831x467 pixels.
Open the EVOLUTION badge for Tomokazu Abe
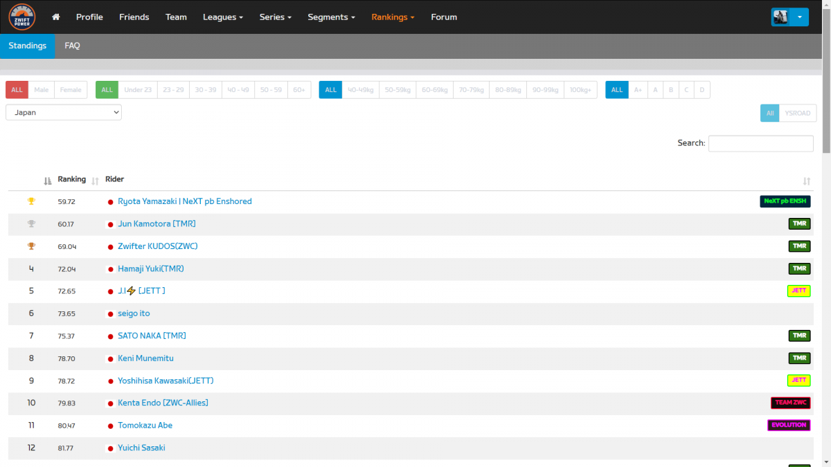(789, 425)
